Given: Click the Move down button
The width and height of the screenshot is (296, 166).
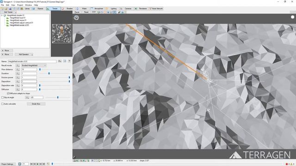Looking at the screenshot, I should [x=7, y=54].
